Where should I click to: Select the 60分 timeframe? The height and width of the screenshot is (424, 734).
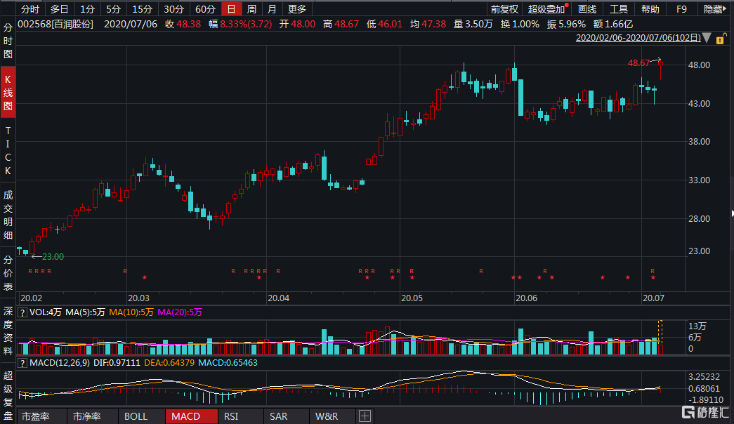pyautogui.click(x=205, y=9)
